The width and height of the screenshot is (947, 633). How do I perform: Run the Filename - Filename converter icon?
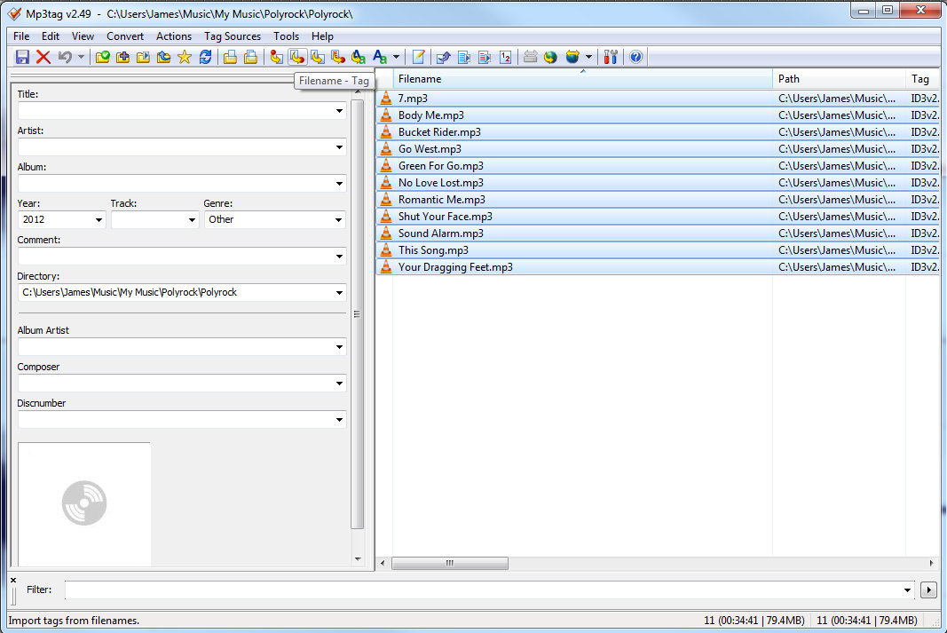click(318, 57)
